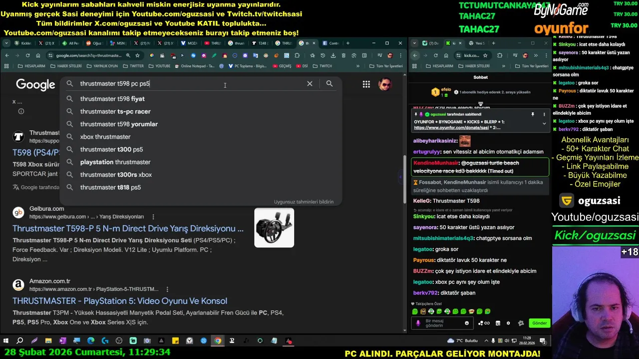Go to the Google logo homepage

pyautogui.click(x=35, y=85)
